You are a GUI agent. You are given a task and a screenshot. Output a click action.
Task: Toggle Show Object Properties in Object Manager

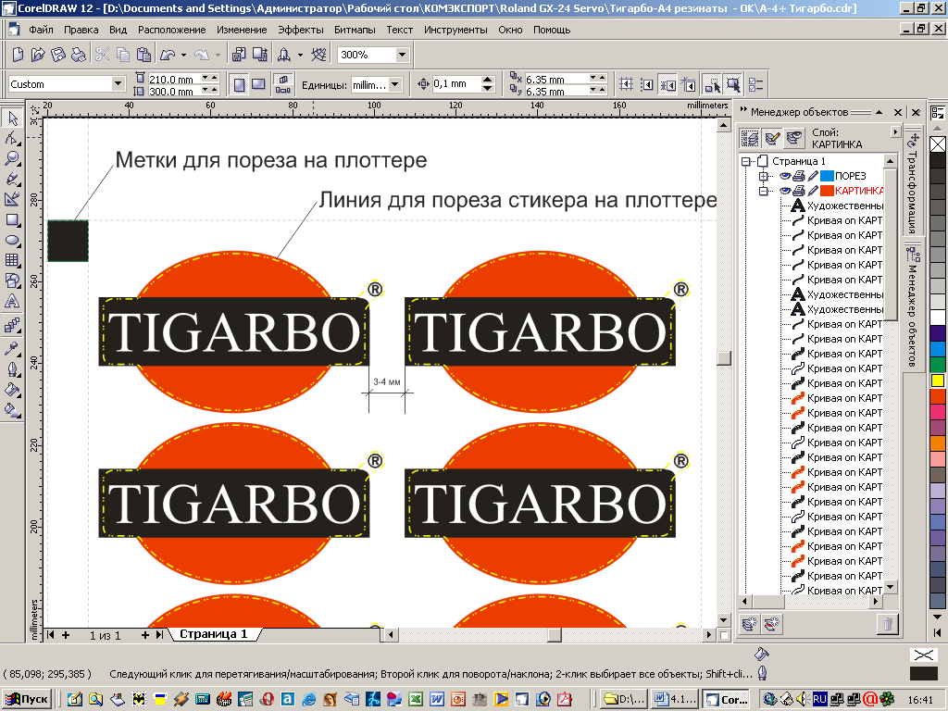click(x=750, y=139)
